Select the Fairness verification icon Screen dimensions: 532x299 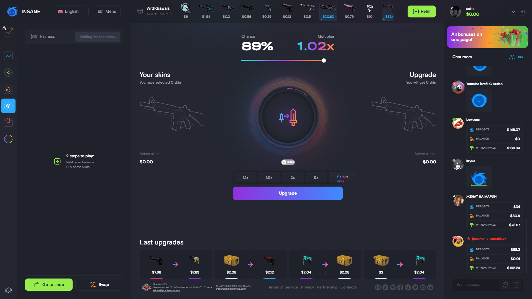[x=34, y=37]
